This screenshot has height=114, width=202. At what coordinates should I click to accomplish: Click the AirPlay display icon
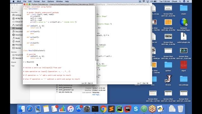[x=148, y=1]
